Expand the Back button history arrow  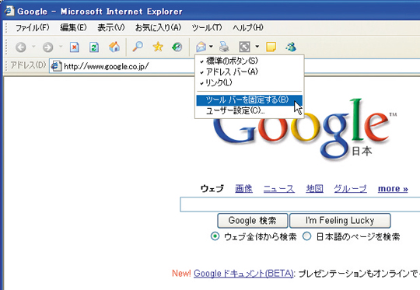coord(33,47)
